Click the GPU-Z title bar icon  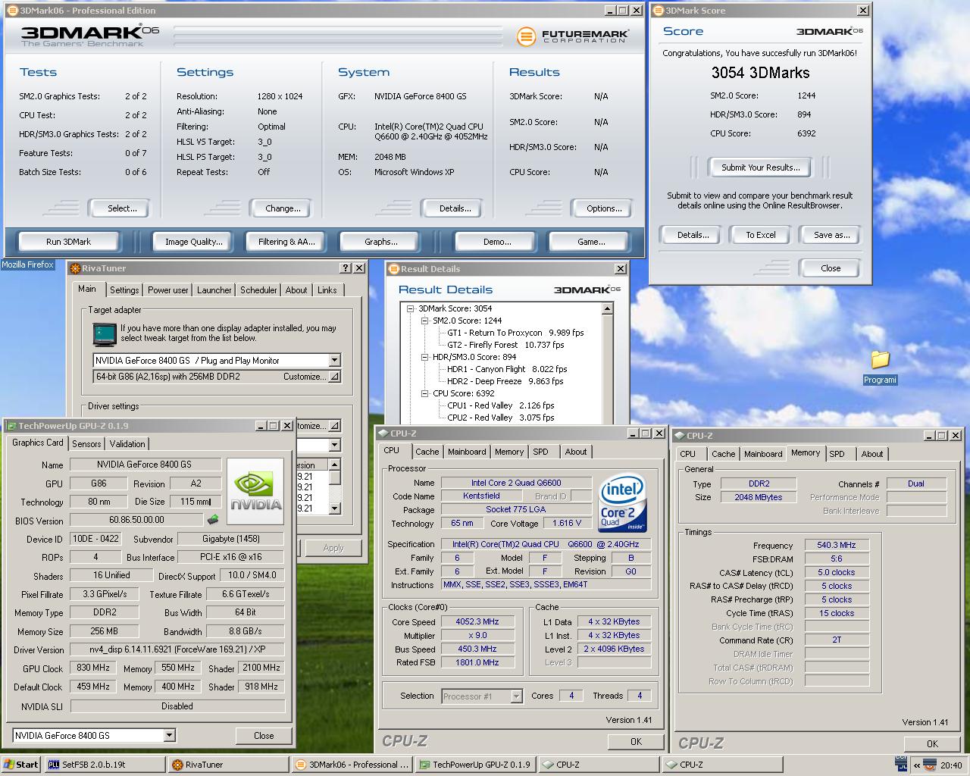coord(11,426)
